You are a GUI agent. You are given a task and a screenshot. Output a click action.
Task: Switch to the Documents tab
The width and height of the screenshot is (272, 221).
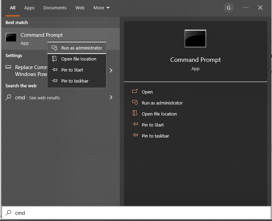(x=55, y=8)
